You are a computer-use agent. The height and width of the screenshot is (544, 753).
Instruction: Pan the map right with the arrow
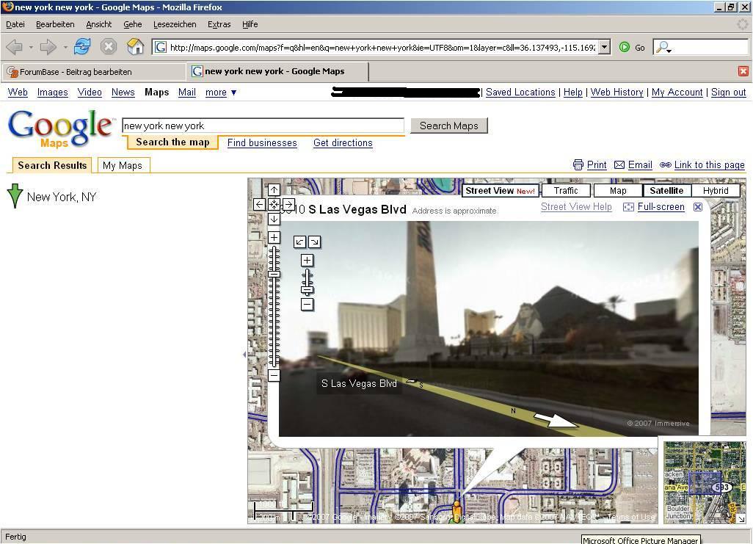click(x=288, y=204)
